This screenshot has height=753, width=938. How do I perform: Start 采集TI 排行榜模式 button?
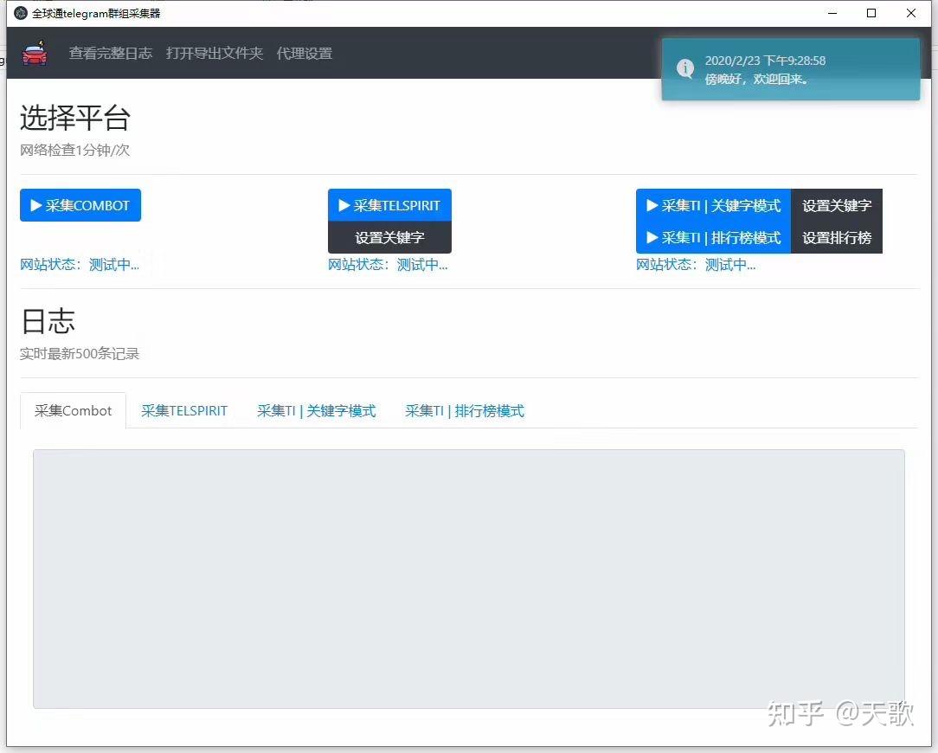pos(714,238)
